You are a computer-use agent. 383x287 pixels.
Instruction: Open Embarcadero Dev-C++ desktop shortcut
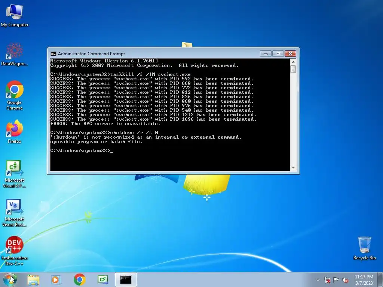coord(15,251)
